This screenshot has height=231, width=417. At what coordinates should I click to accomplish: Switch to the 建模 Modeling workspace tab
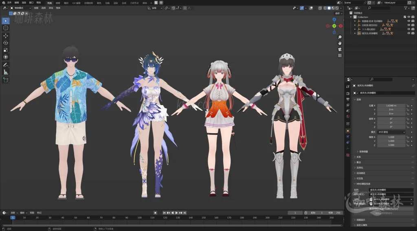click(58, 3)
